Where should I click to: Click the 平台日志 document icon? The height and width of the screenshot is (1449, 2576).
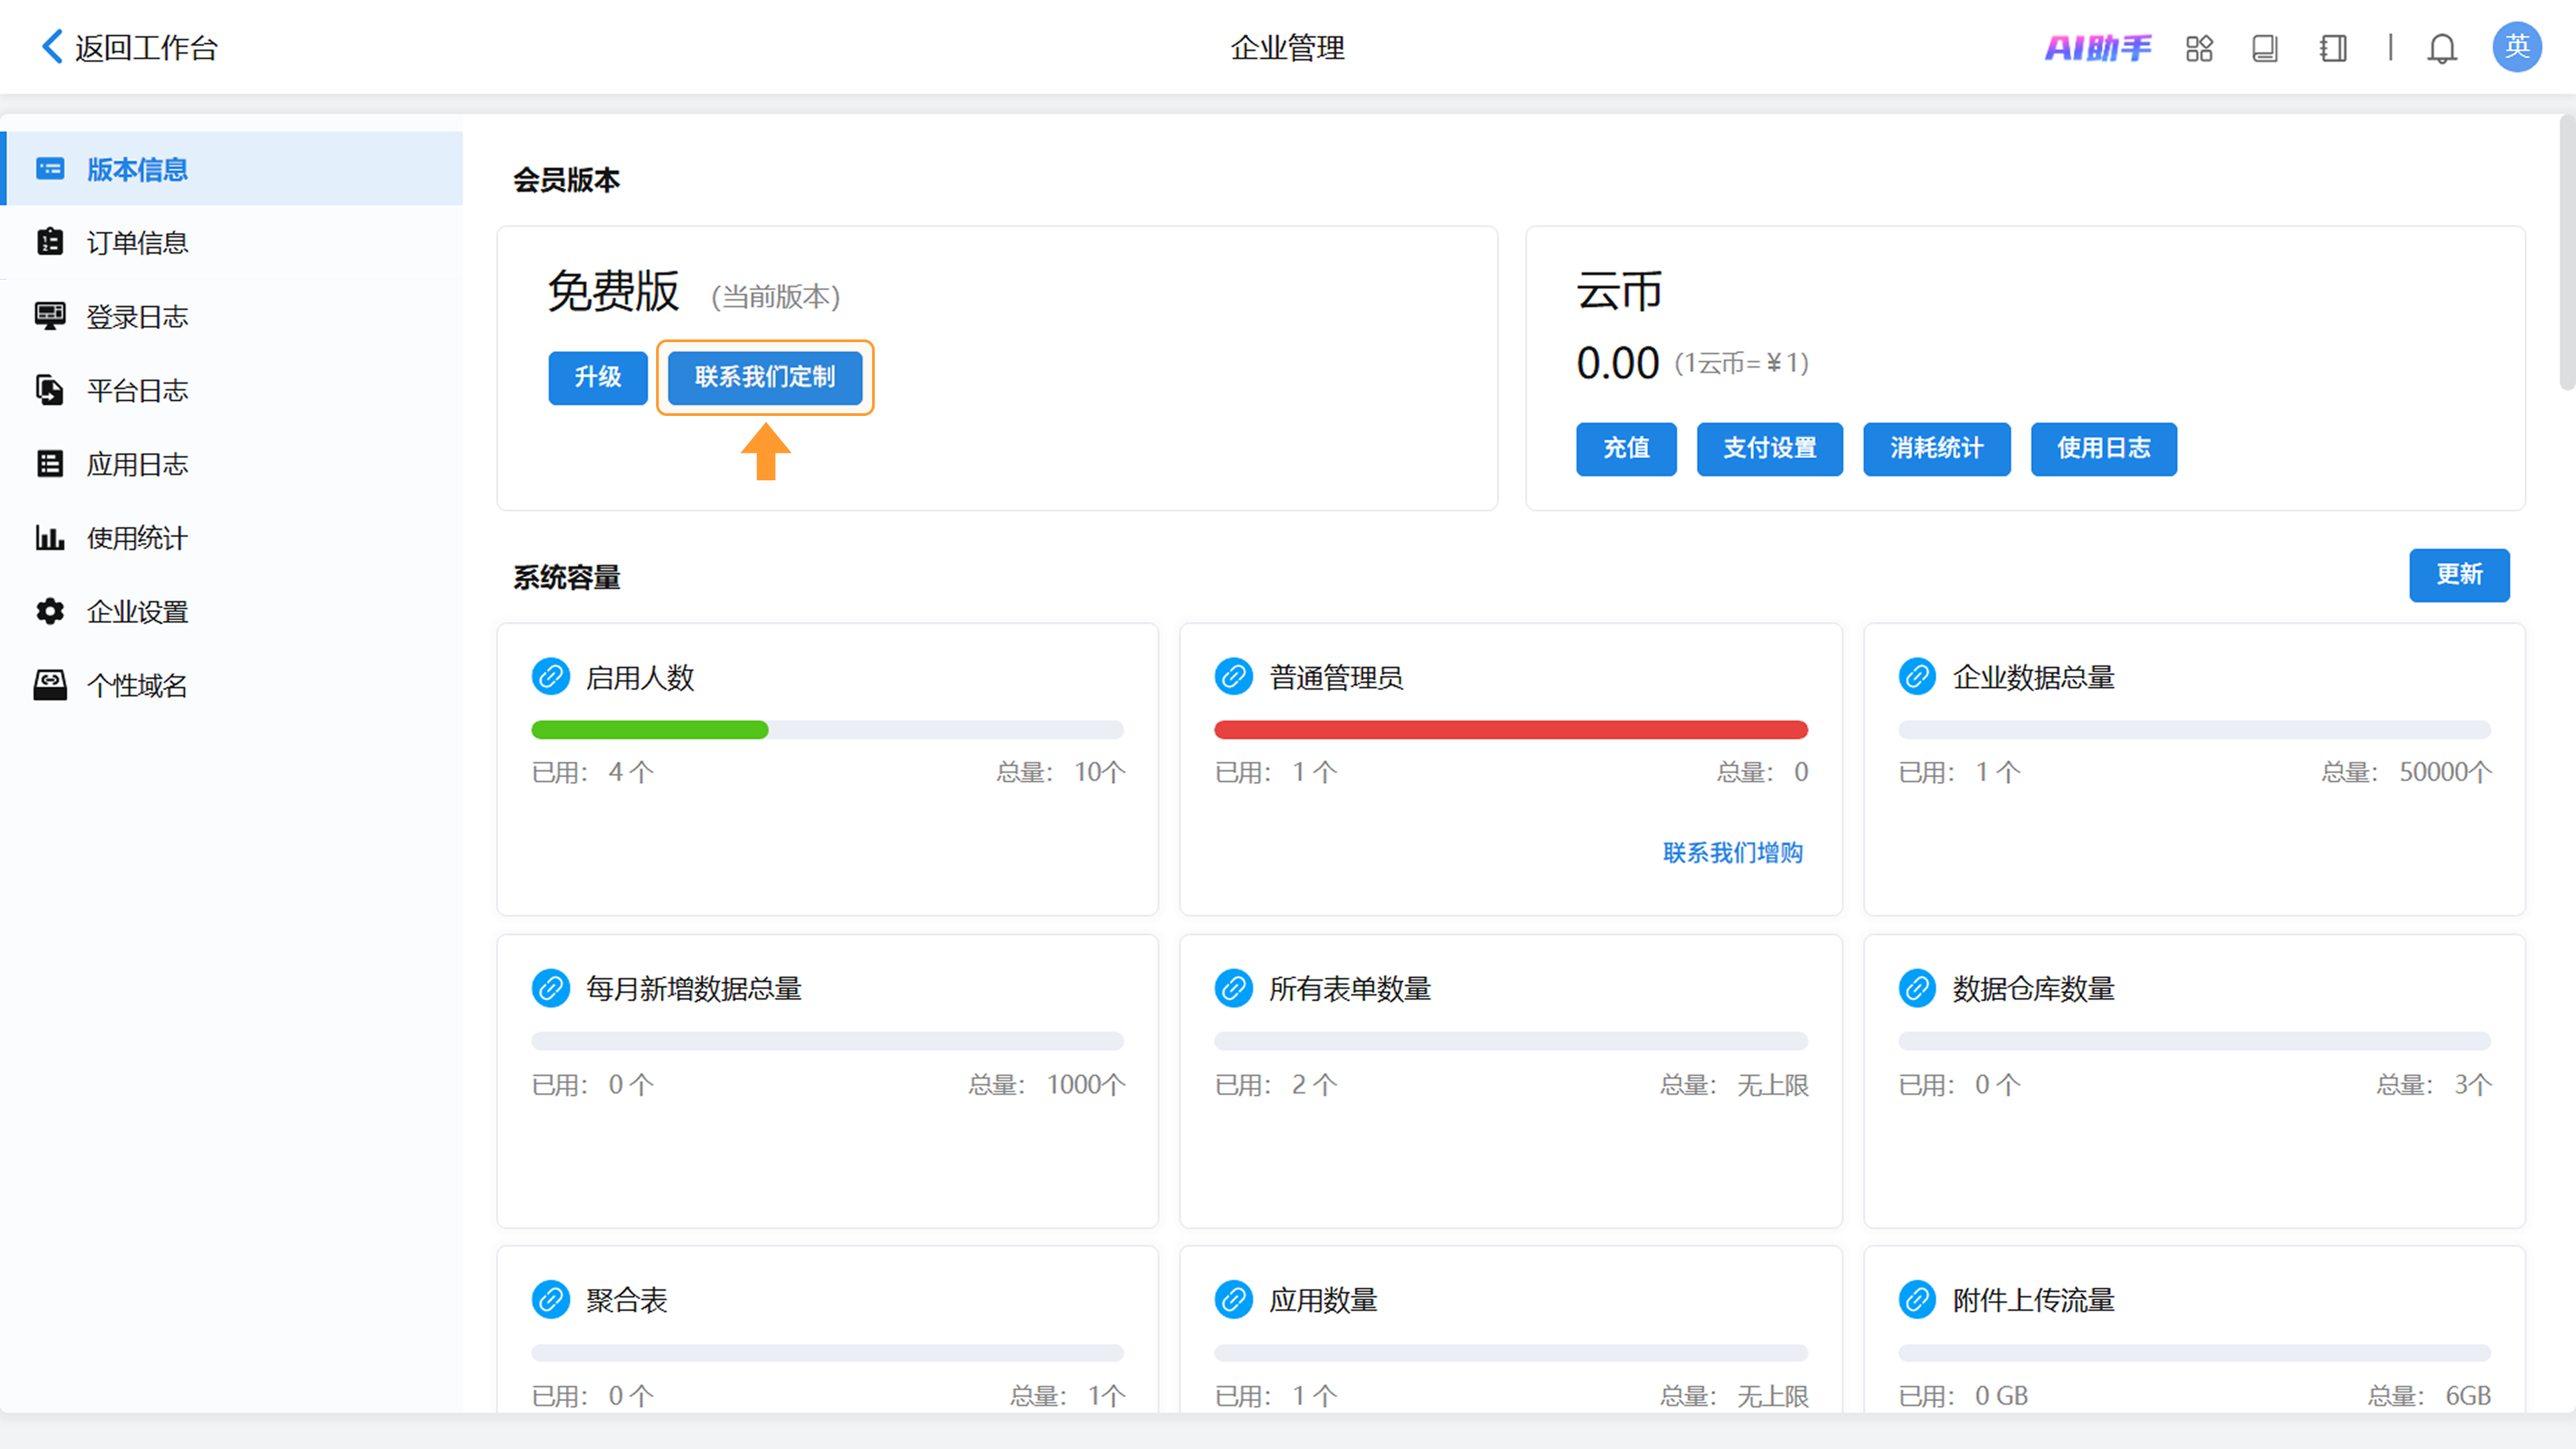(50, 390)
